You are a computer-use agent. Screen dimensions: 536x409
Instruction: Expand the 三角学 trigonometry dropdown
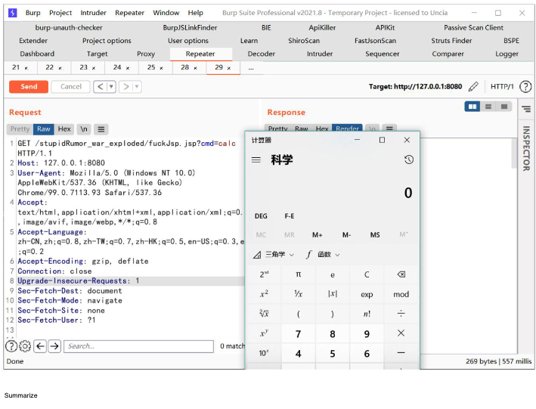(x=274, y=255)
